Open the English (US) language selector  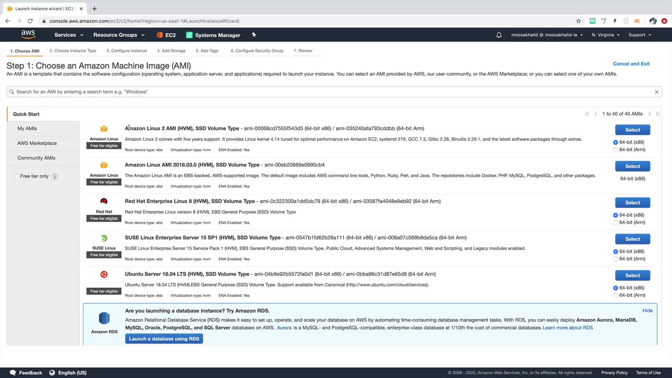(68, 373)
